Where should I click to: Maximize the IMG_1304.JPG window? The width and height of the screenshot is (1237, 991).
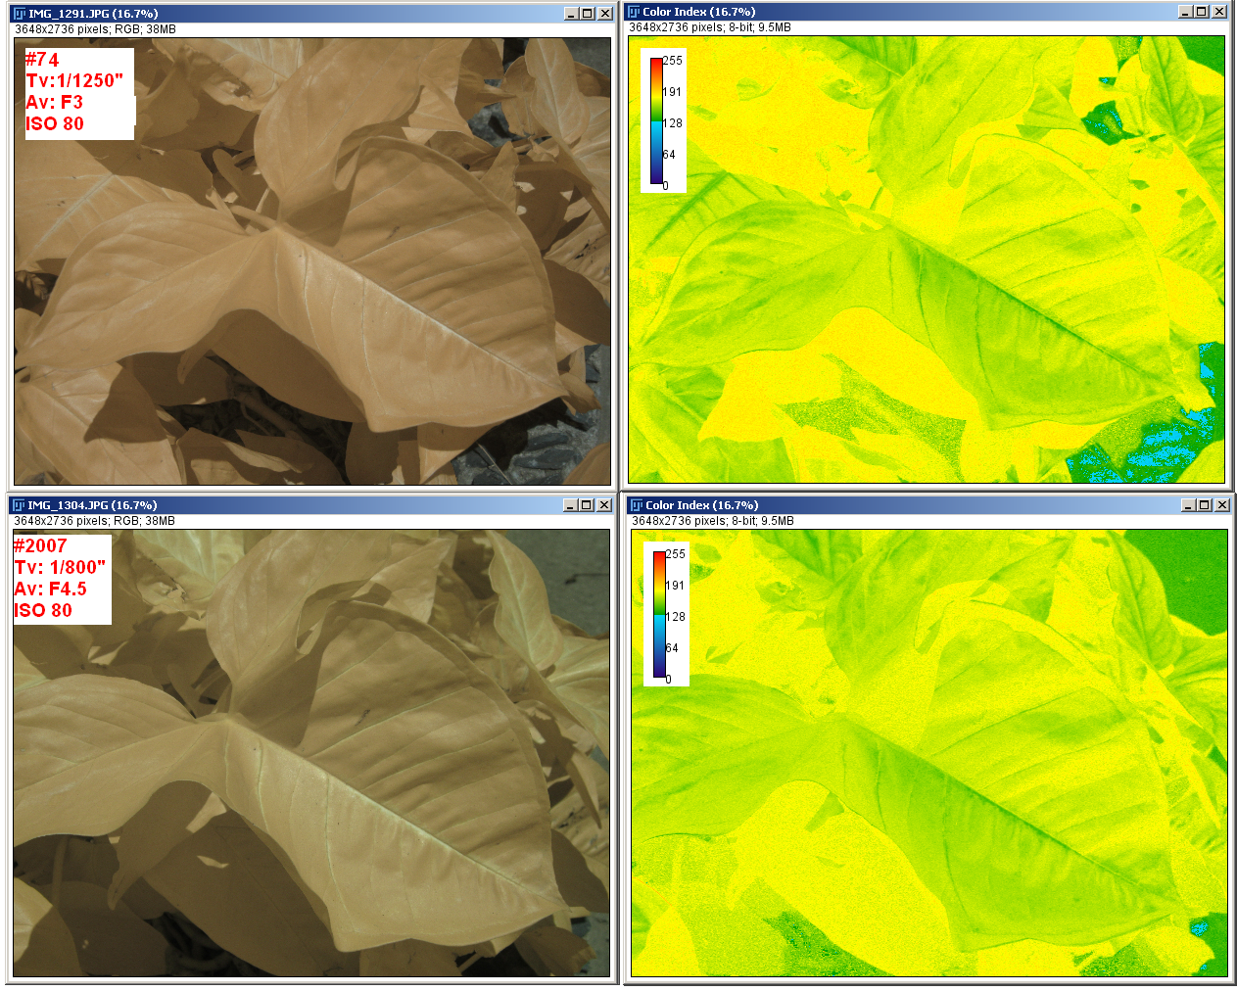coord(587,505)
